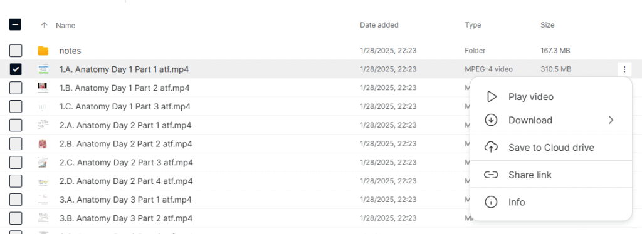
Task: Uncheck the 1.A. Anatomy Day 1 Part 1 checkbox
Action: point(16,69)
